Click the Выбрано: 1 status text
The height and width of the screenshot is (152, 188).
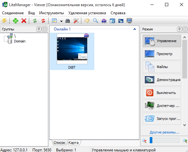66,150
